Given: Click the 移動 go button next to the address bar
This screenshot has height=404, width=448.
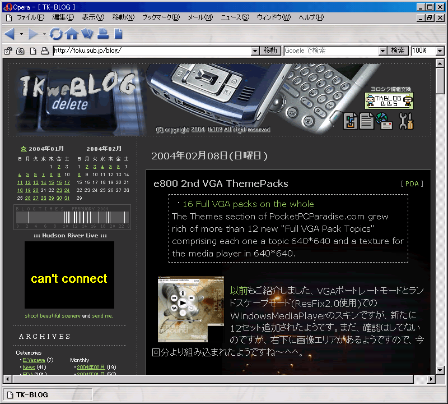Looking at the screenshot, I should [x=270, y=51].
